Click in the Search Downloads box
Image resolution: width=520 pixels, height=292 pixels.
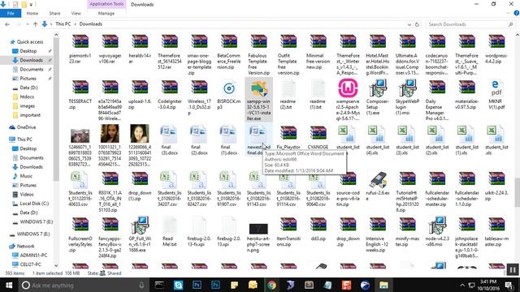tap(470, 24)
